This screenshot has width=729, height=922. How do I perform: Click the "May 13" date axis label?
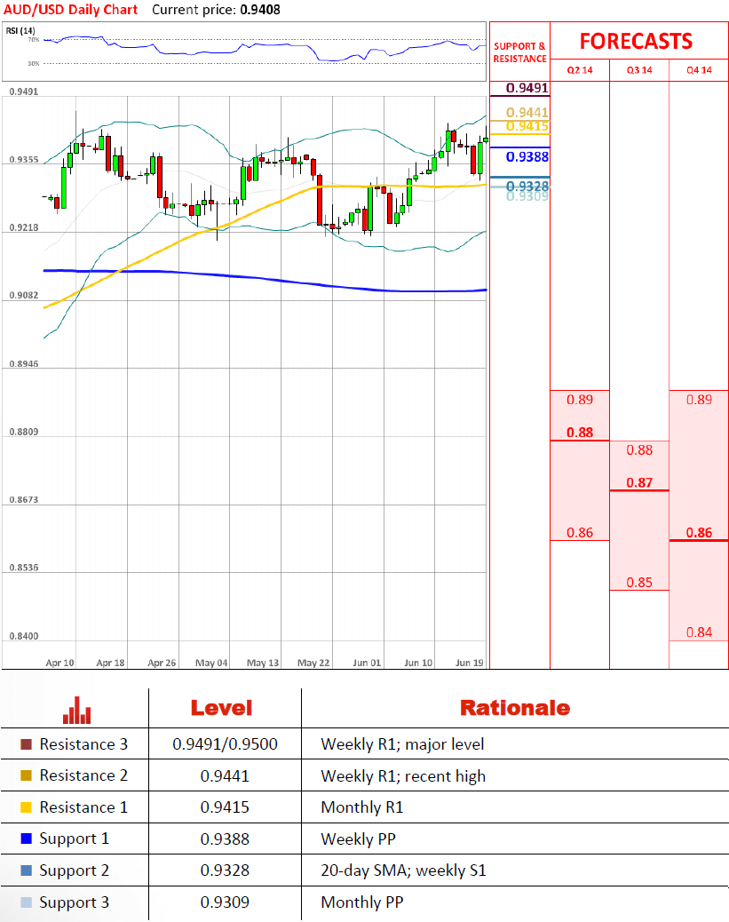(x=263, y=663)
